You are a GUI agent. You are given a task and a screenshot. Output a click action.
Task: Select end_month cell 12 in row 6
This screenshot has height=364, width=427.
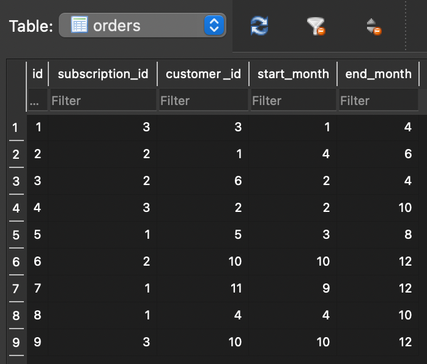click(x=378, y=262)
